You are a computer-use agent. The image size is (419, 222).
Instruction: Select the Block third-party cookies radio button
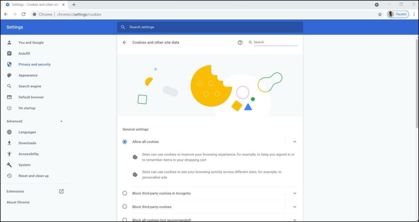[x=124, y=206]
